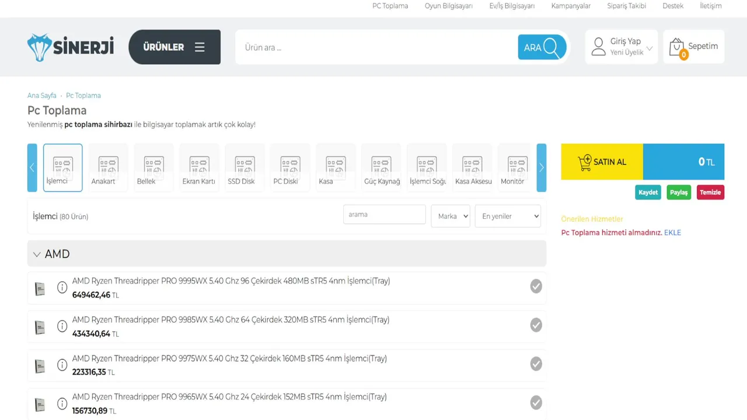Select the Threadripper PRO 9995WX checkmark
Screen dimensions: 747x420
coord(536,286)
